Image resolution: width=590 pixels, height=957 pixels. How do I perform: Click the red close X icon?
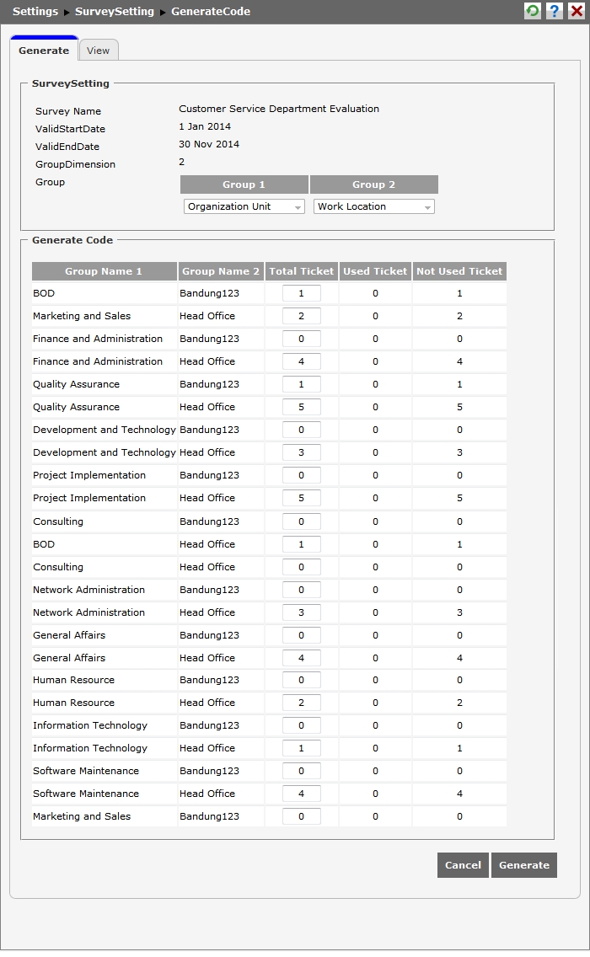(577, 11)
